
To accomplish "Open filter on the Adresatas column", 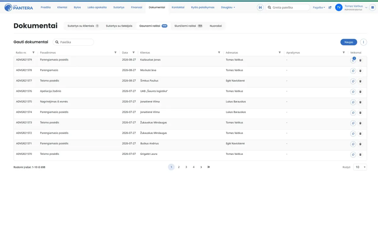I will click(280, 53).
